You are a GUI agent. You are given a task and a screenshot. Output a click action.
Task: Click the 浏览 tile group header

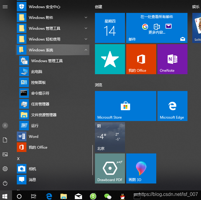99,85
